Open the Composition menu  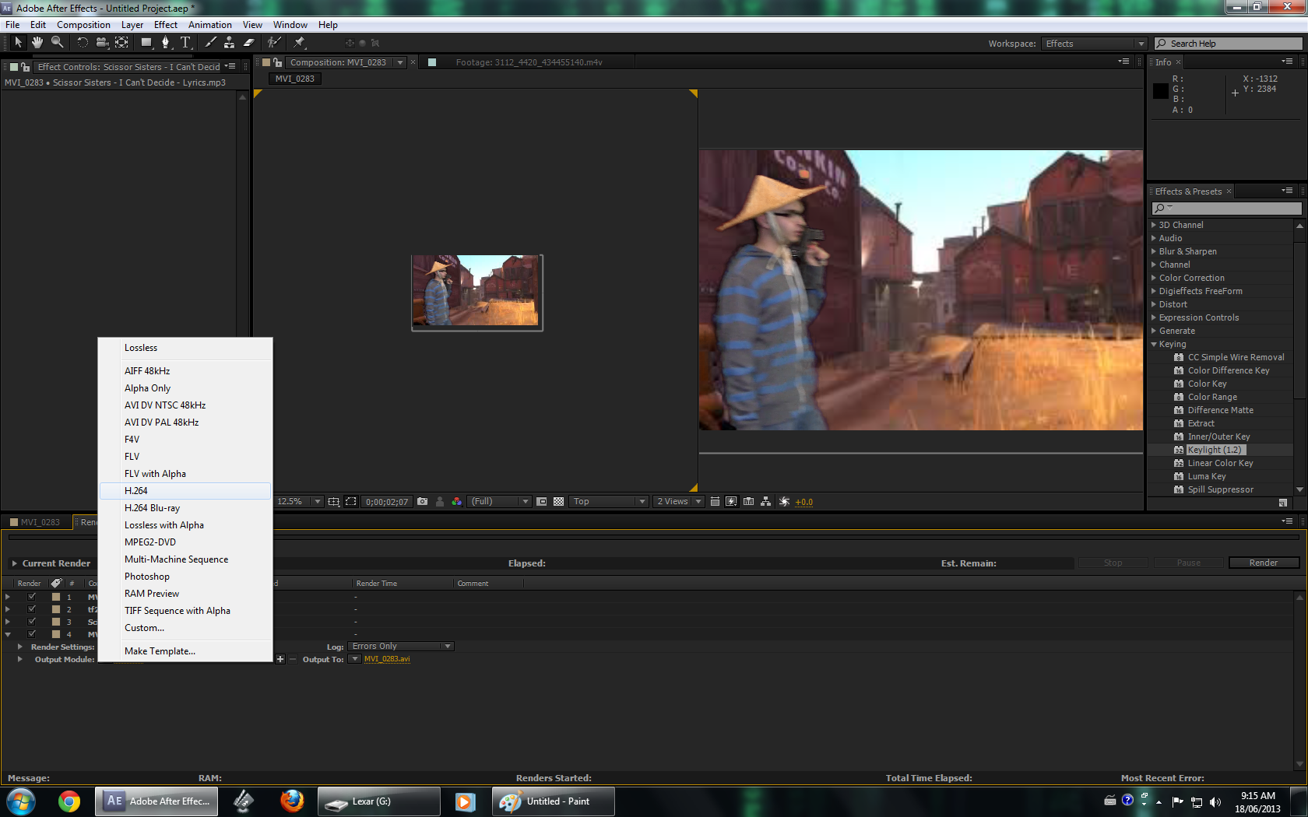83,25
